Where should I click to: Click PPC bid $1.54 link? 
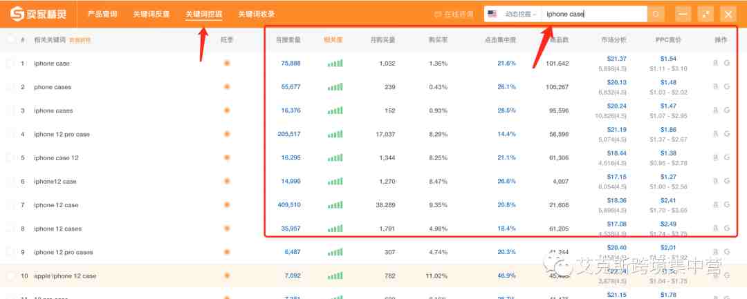pos(668,59)
